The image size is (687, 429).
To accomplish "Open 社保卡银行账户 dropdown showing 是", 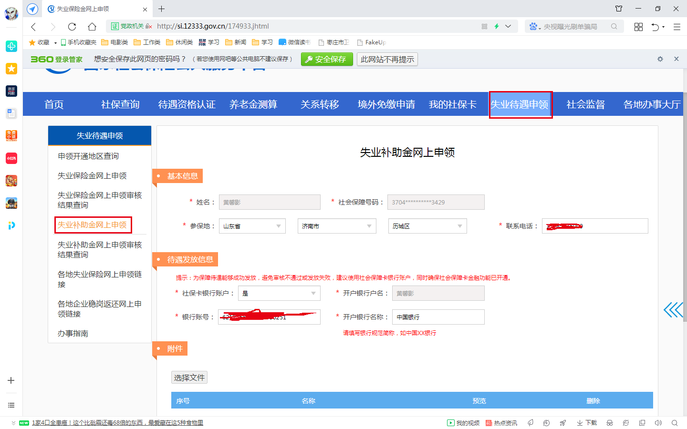I will point(279,293).
